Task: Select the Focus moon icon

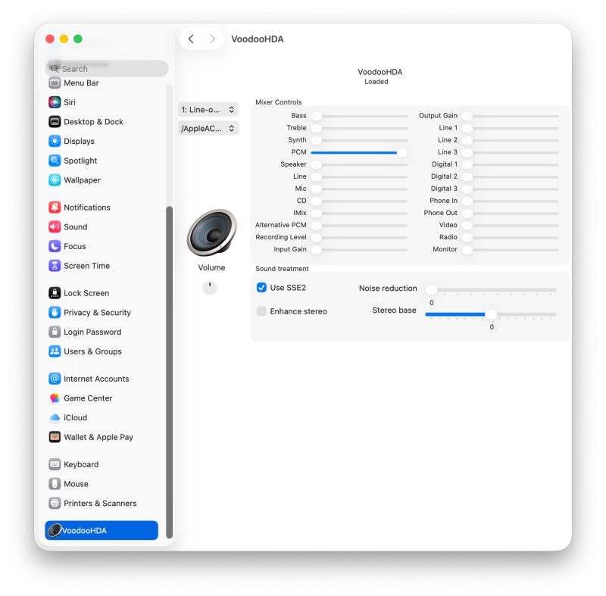Action: pyautogui.click(x=55, y=246)
